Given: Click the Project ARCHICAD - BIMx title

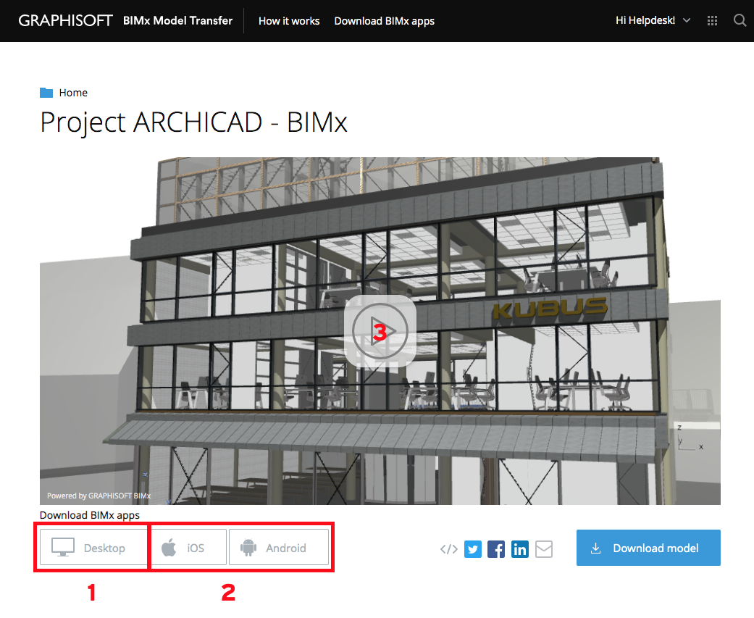Looking at the screenshot, I should (193, 122).
